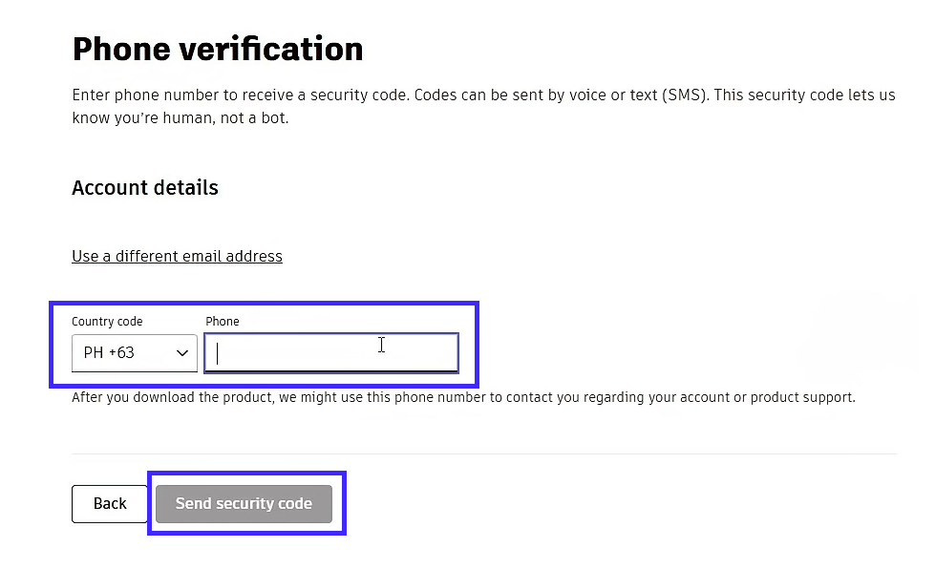This screenshot has width=935, height=569.
Task: Open the Country code dropdown
Action: tap(134, 353)
